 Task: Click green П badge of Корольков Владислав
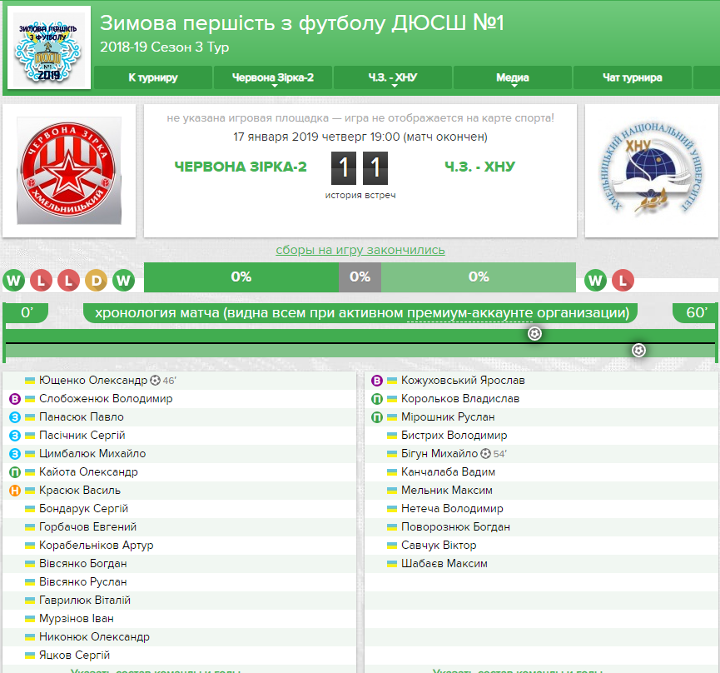pos(377,399)
